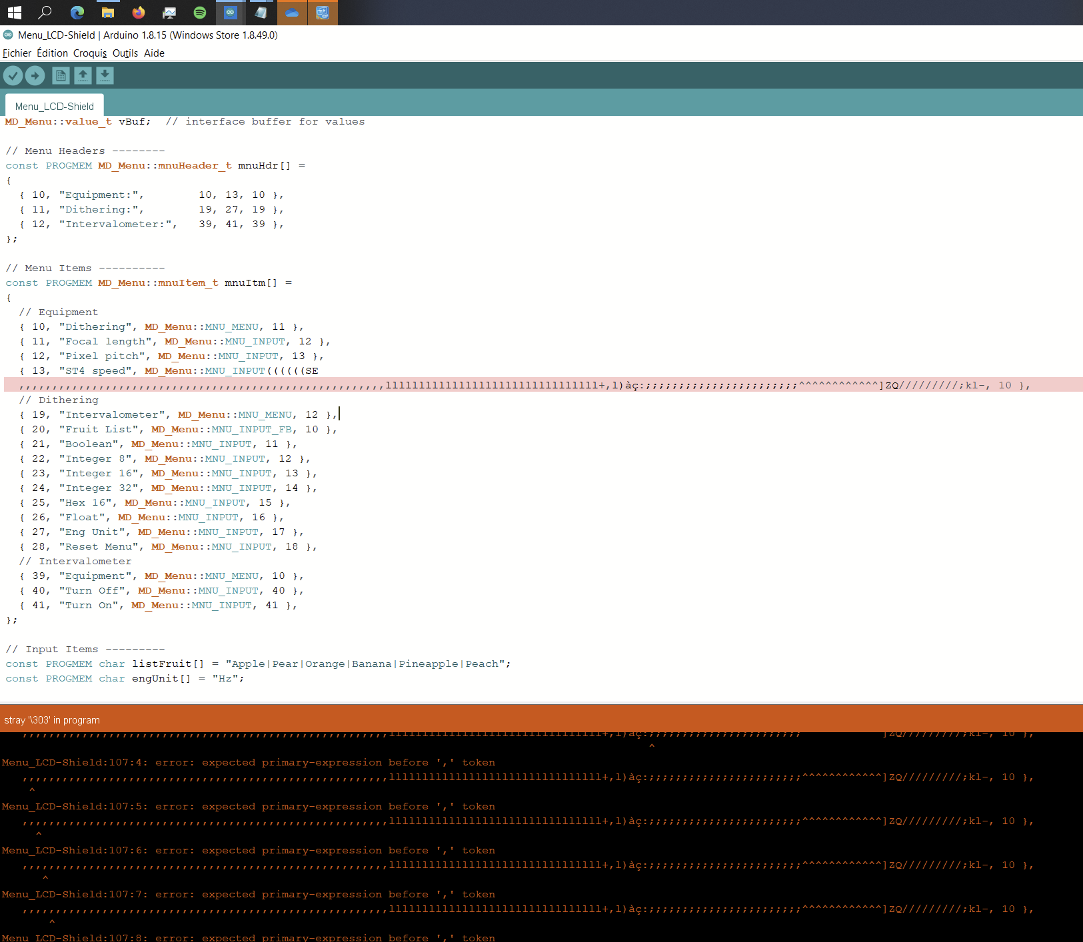Open File Explorer from the taskbar
Viewport: 1083px width, 942px height.
click(x=108, y=13)
